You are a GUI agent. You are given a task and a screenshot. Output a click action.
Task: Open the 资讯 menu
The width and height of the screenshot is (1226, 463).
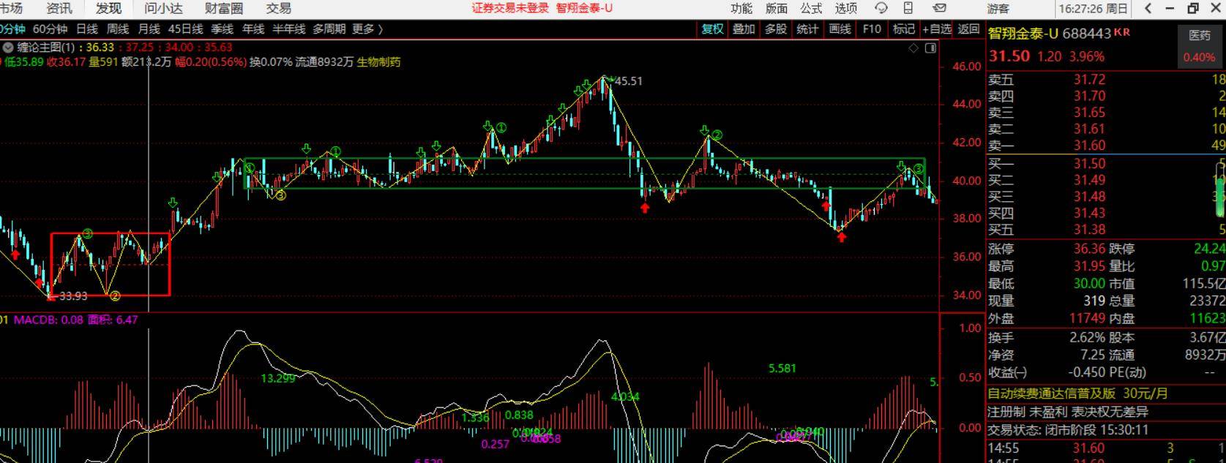(59, 8)
